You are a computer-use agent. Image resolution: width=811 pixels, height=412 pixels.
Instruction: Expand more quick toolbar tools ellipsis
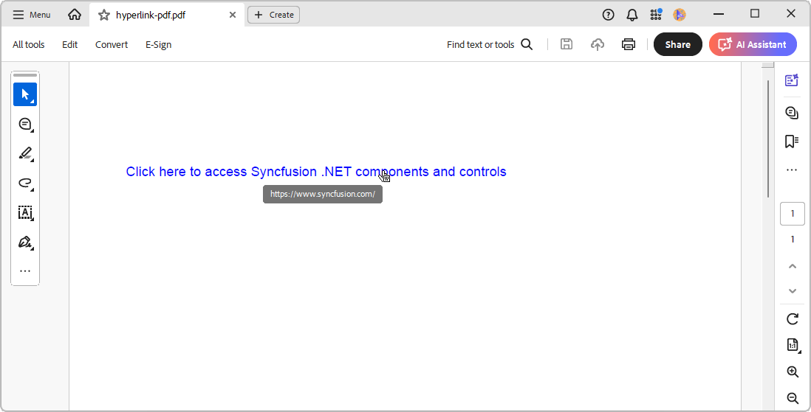pos(25,271)
